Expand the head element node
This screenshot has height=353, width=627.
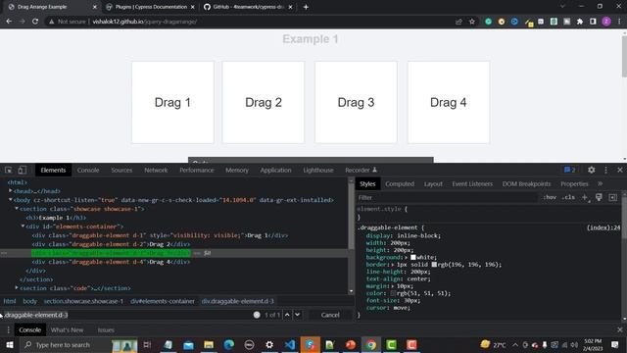pos(11,191)
